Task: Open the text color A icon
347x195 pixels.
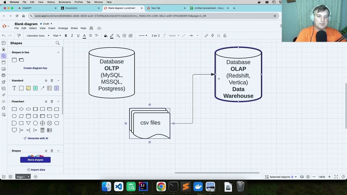Action: point(84,35)
